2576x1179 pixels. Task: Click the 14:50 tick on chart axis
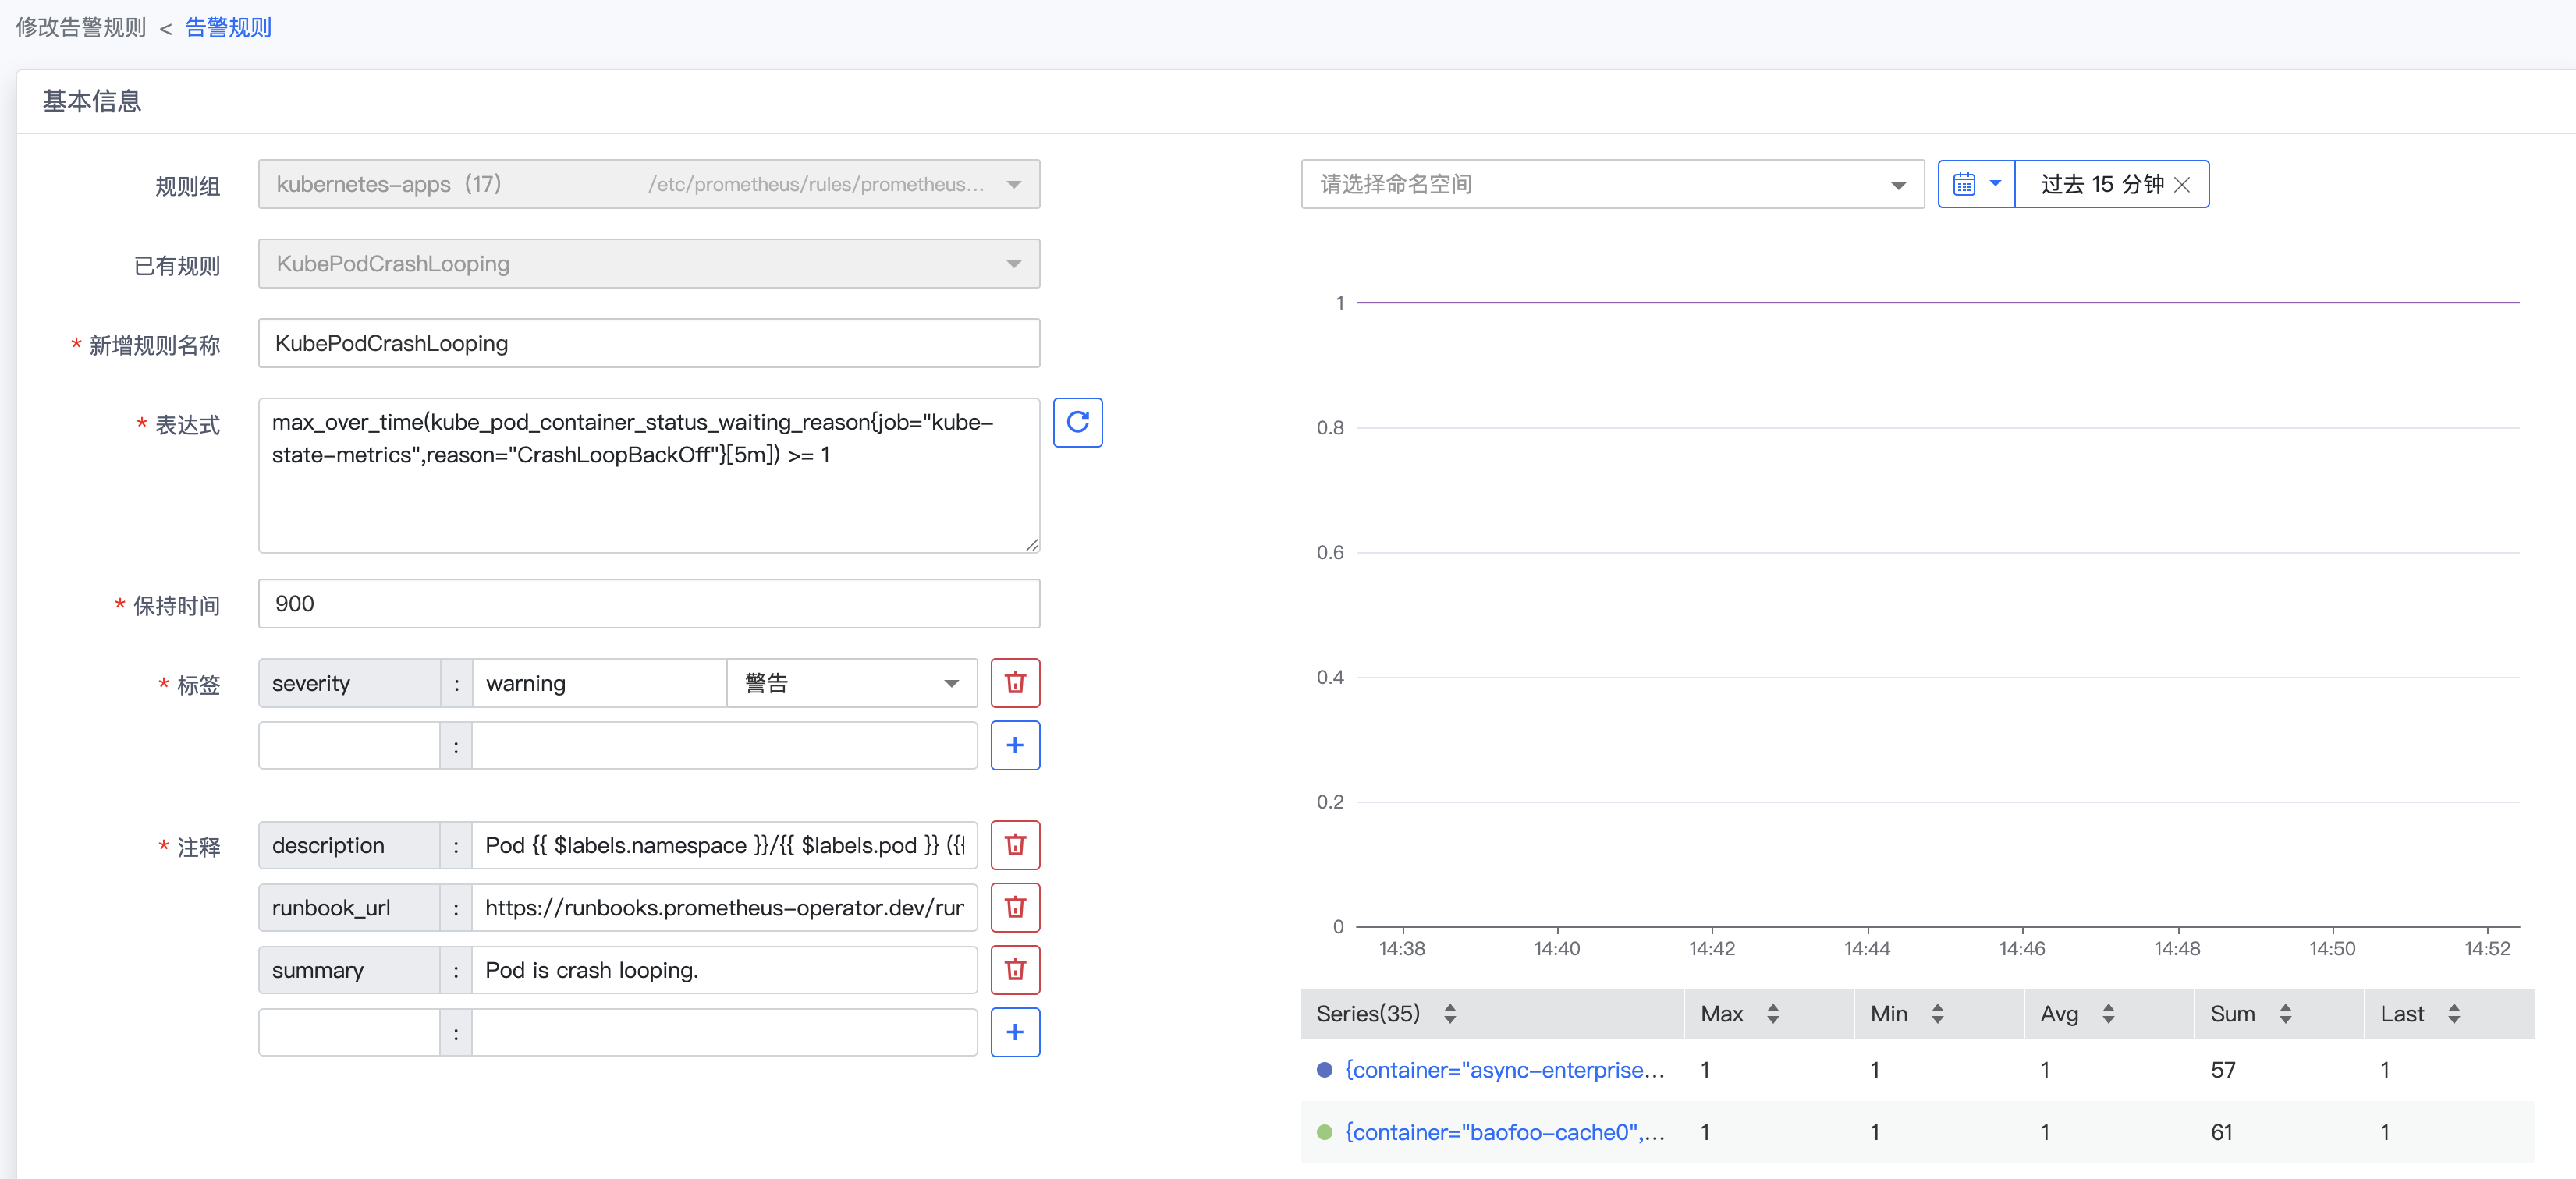coord(2331,948)
